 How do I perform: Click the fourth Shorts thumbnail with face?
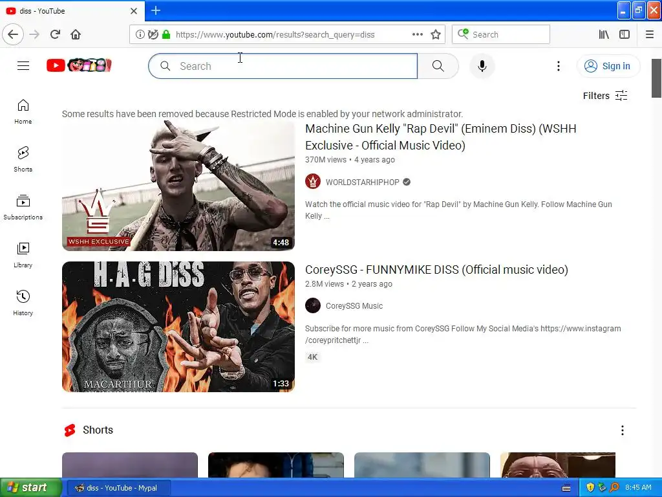pos(558,465)
